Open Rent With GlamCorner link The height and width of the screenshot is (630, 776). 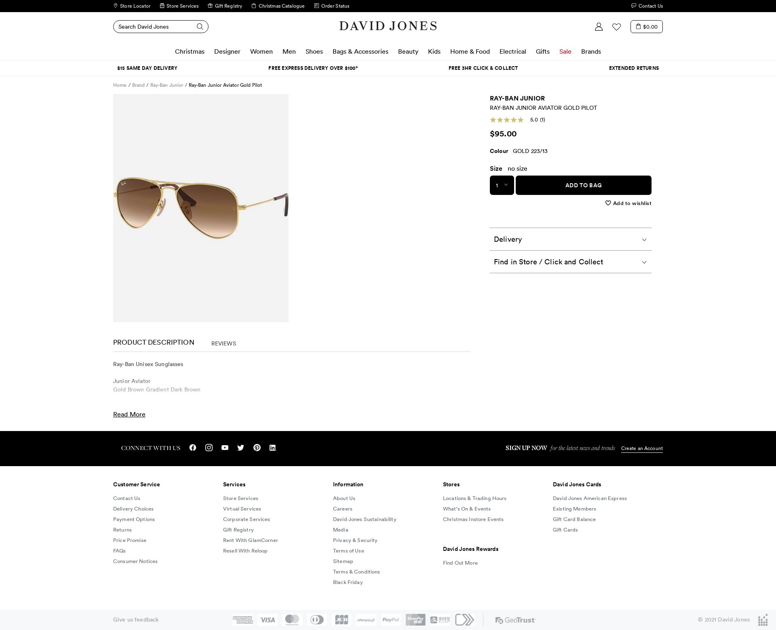coord(251,540)
